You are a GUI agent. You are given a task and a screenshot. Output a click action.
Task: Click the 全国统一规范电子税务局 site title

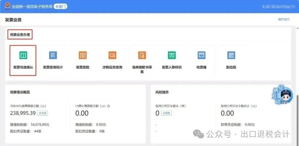(x=32, y=6)
